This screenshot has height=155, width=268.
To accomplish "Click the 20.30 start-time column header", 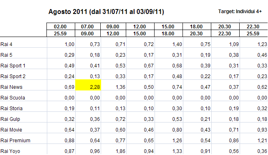I will click(x=225, y=27).
